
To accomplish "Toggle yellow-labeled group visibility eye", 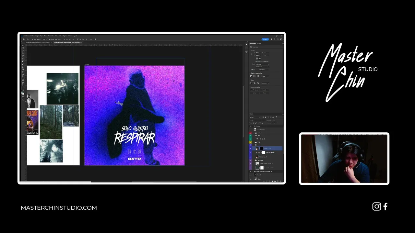I will point(250,142).
